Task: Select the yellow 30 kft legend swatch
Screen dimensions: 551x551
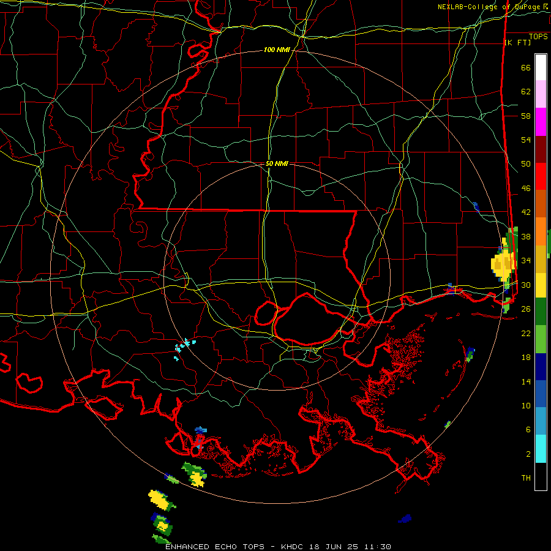Action: [x=541, y=285]
